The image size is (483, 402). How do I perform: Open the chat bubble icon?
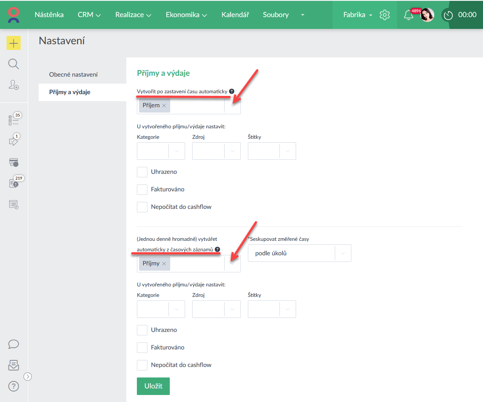click(x=14, y=344)
